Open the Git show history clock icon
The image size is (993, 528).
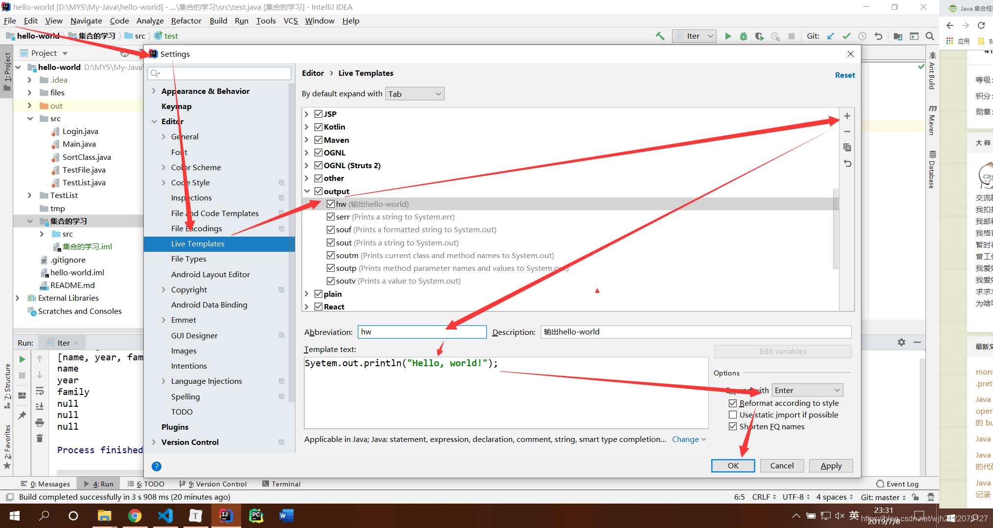(862, 36)
